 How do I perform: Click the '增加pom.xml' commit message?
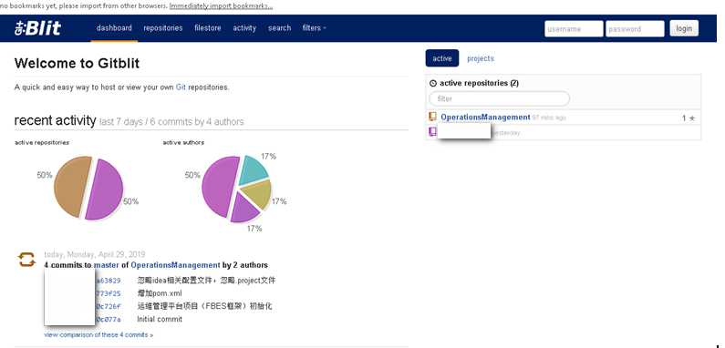pyautogui.click(x=160, y=293)
